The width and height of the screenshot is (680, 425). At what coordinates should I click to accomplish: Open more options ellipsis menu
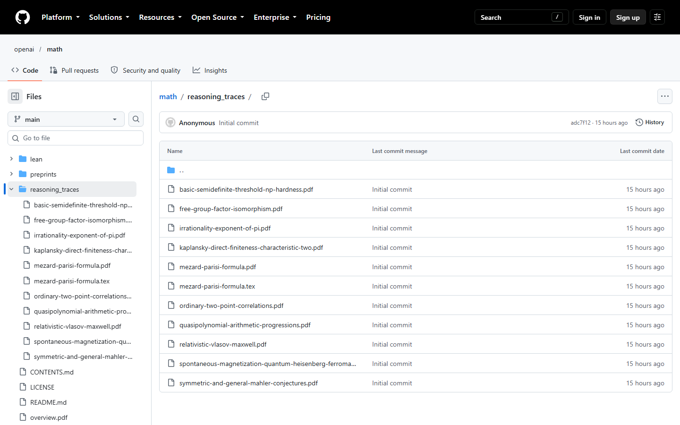pos(665,96)
